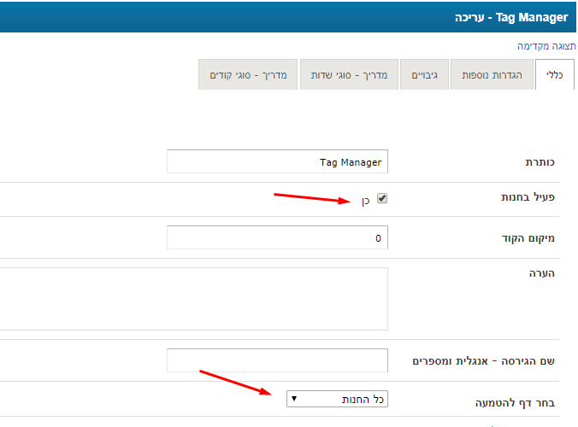Open the מדריך - סוגי קודים tab
Viewport: 578px width, 427px height.
point(248,75)
